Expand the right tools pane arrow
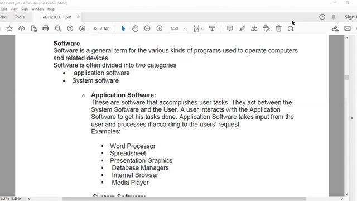 pos(352,118)
